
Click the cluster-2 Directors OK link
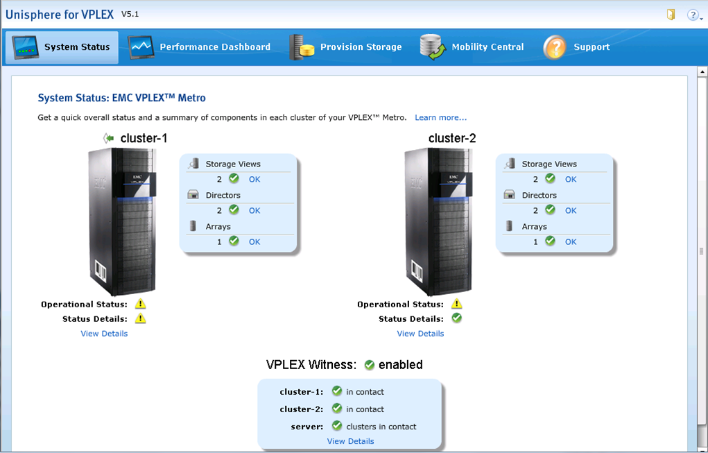pos(571,211)
